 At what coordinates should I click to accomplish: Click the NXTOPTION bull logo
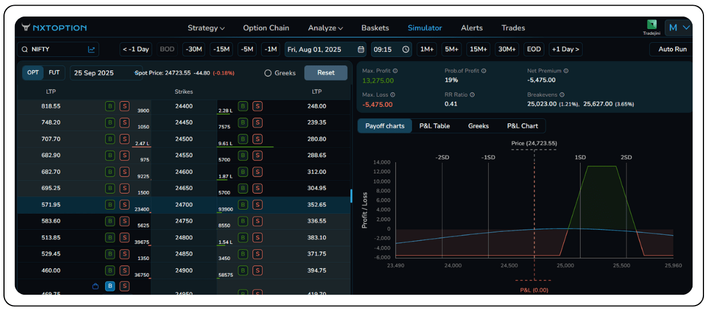click(26, 27)
